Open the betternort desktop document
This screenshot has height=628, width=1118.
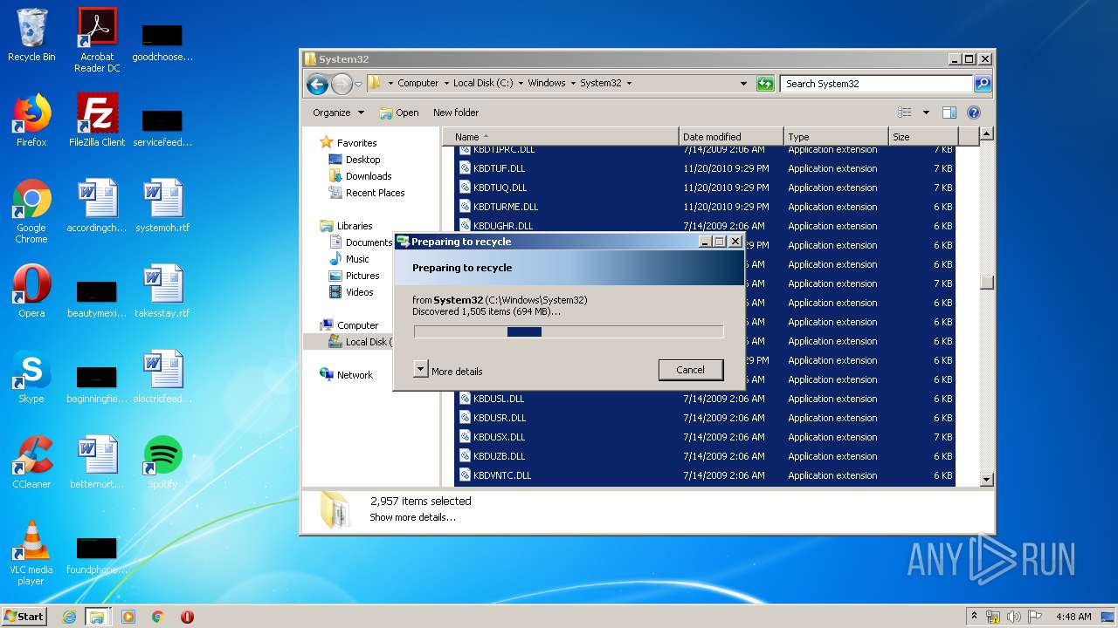click(97, 463)
